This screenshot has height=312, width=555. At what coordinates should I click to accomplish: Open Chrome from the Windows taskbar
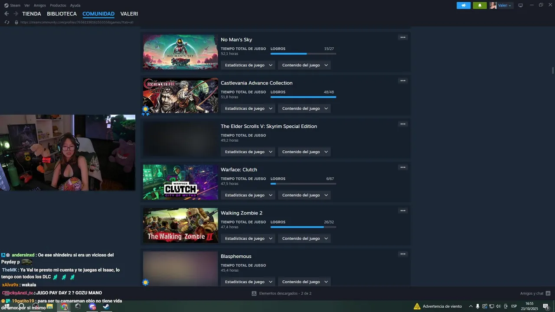pos(64,306)
